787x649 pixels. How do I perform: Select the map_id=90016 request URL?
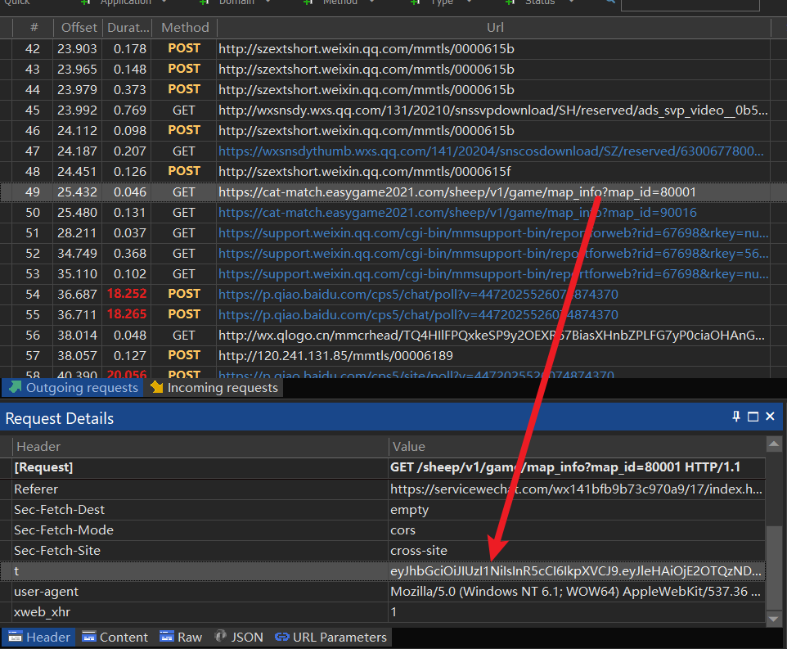(456, 212)
